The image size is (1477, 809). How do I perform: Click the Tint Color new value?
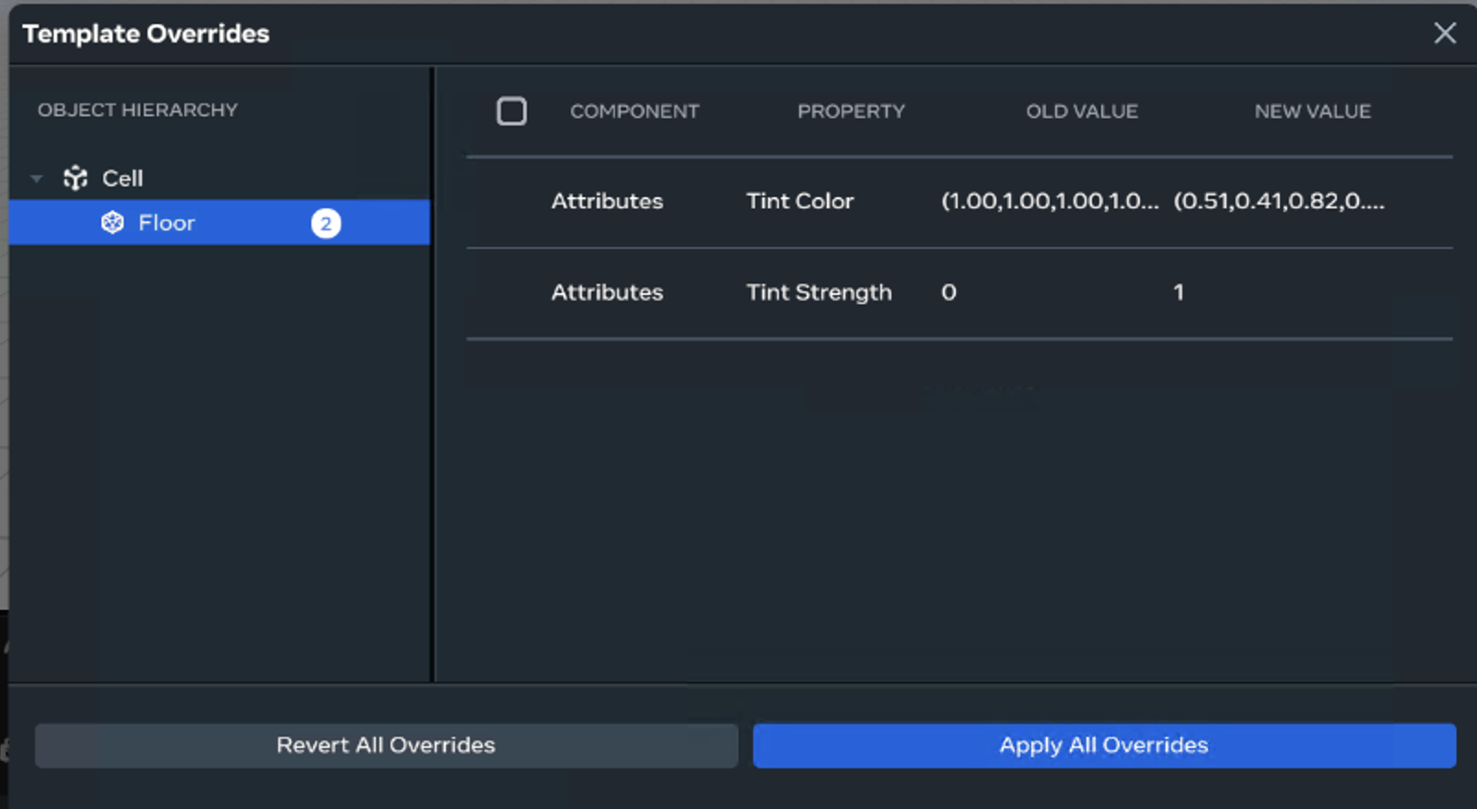pos(1278,201)
